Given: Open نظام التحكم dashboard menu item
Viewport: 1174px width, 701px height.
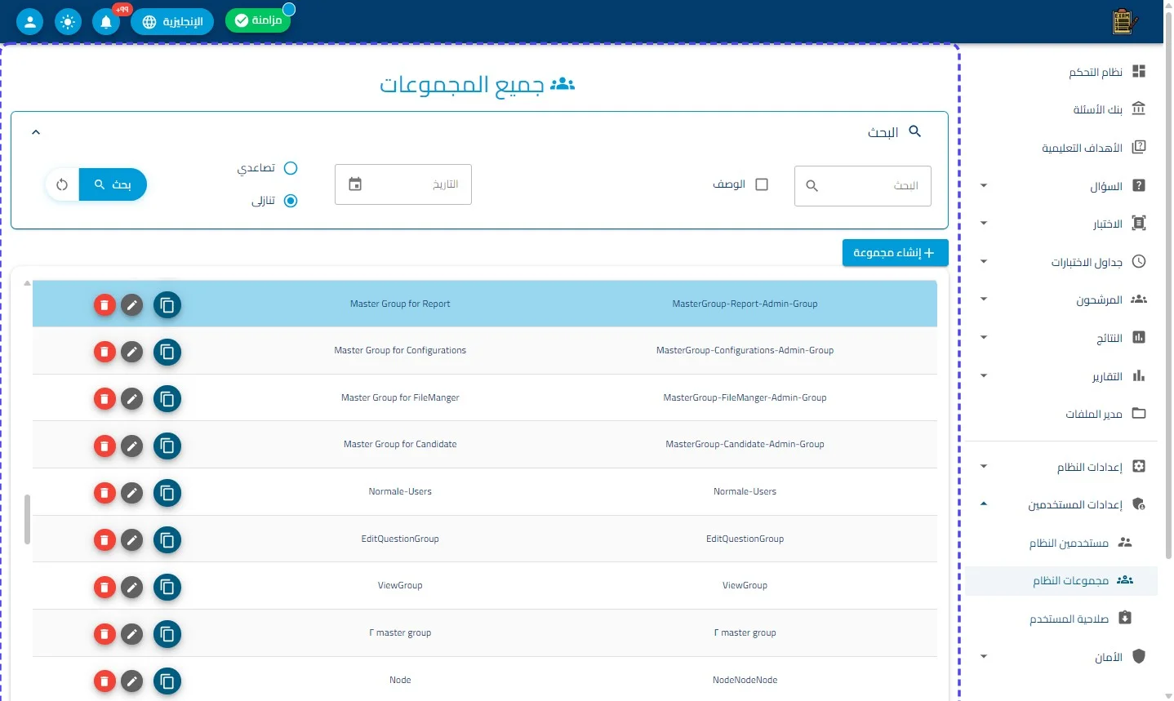Looking at the screenshot, I should (1061, 72).
